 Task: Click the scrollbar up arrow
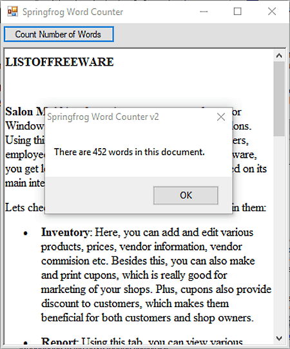(x=279, y=55)
